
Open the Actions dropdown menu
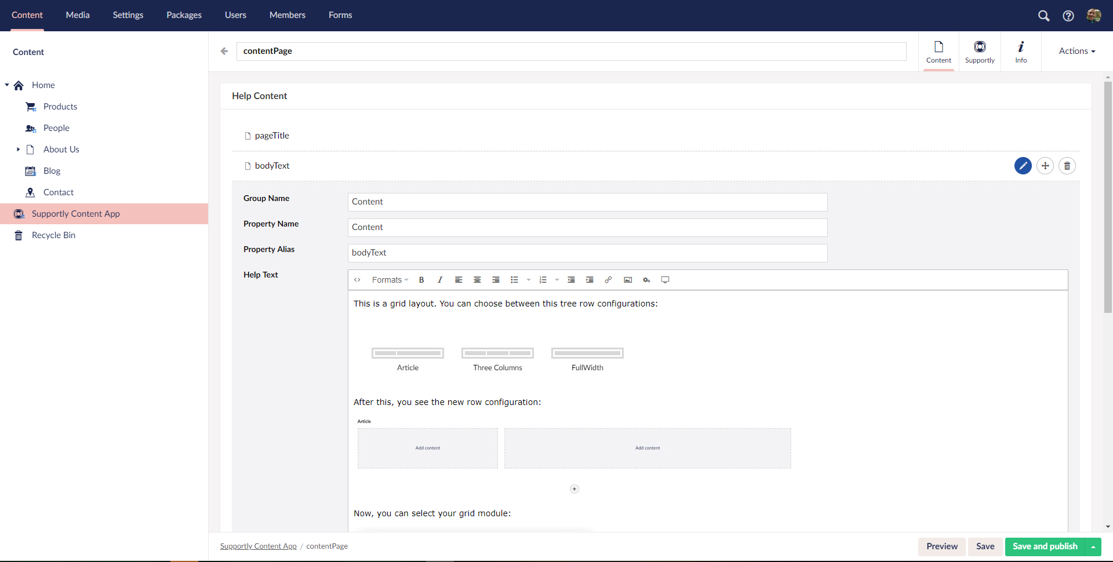pyautogui.click(x=1076, y=51)
